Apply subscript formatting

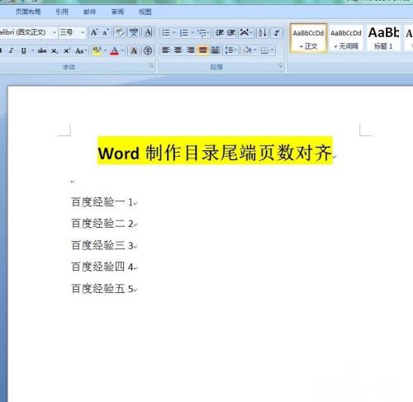coord(55,50)
